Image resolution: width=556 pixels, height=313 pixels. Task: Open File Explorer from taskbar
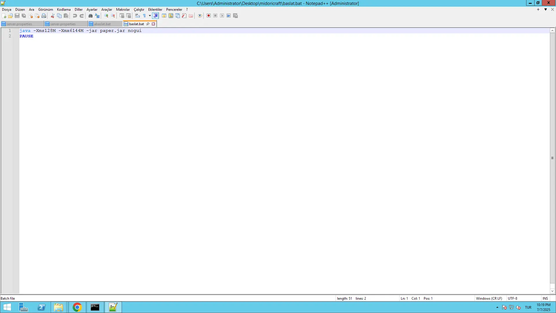[58, 307]
